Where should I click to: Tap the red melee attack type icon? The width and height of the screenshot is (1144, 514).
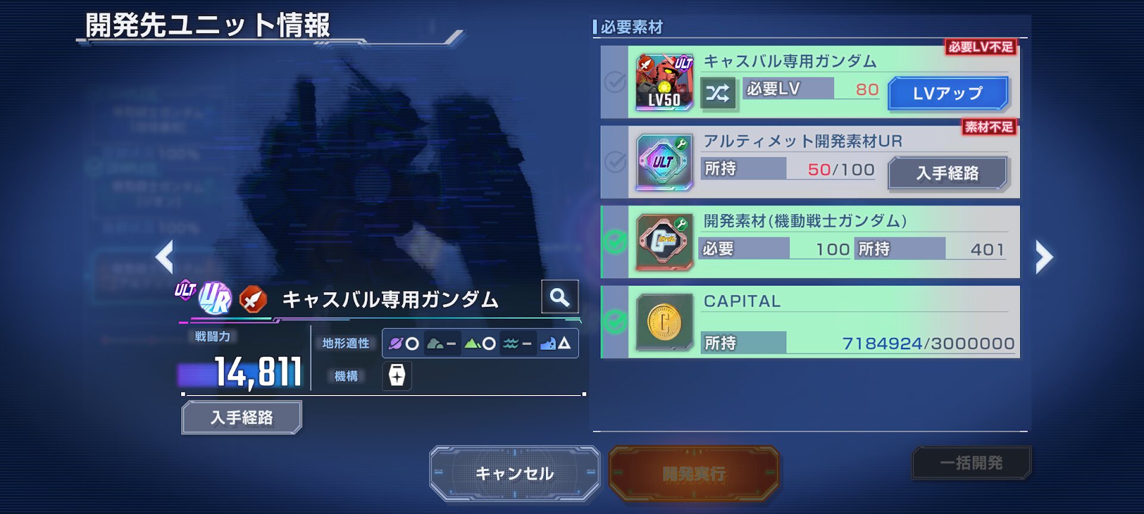[x=253, y=299]
